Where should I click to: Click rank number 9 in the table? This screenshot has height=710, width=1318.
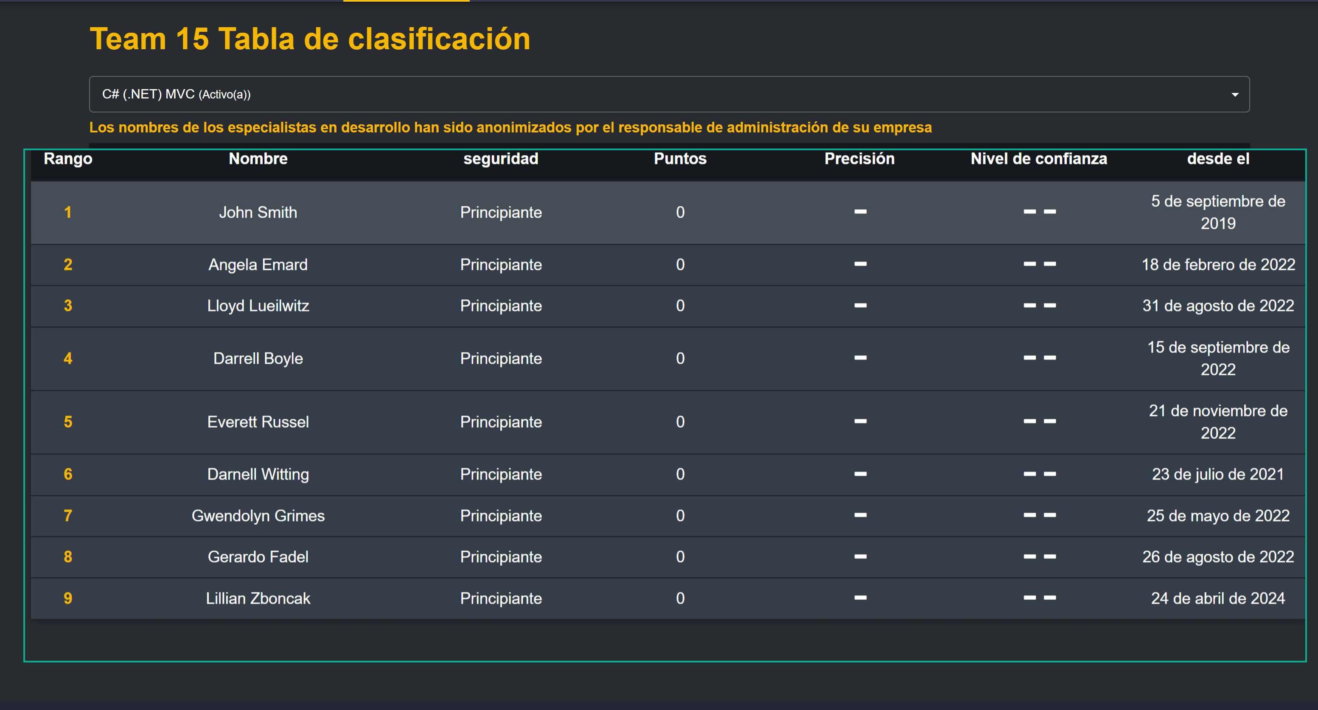tap(67, 598)
